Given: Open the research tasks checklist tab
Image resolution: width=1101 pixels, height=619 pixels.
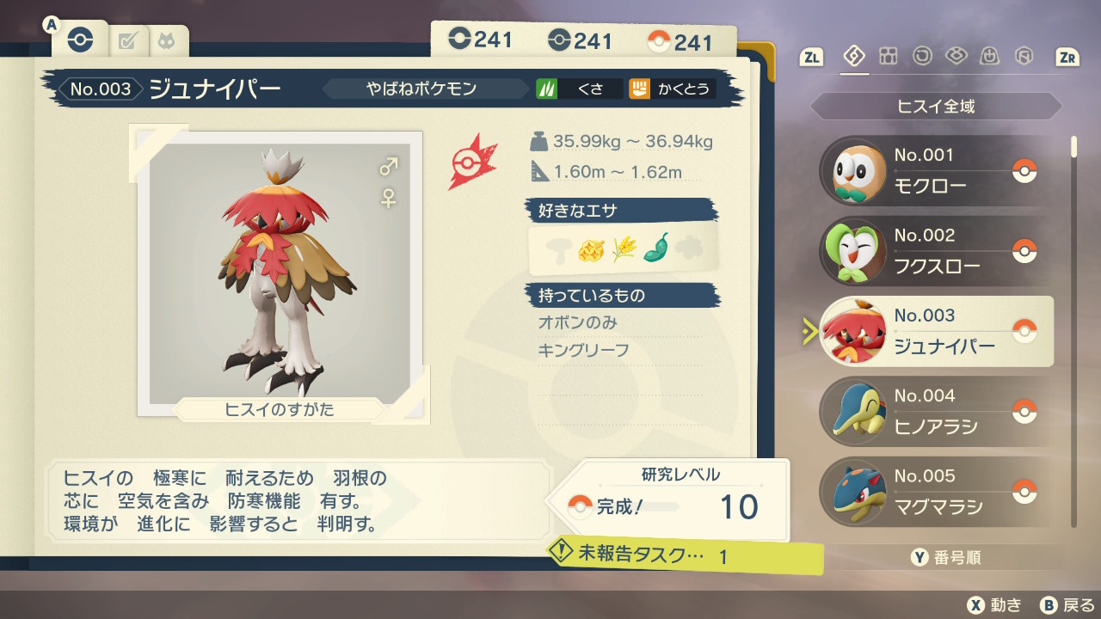Looking at the screenshot, I should point(127,40).
